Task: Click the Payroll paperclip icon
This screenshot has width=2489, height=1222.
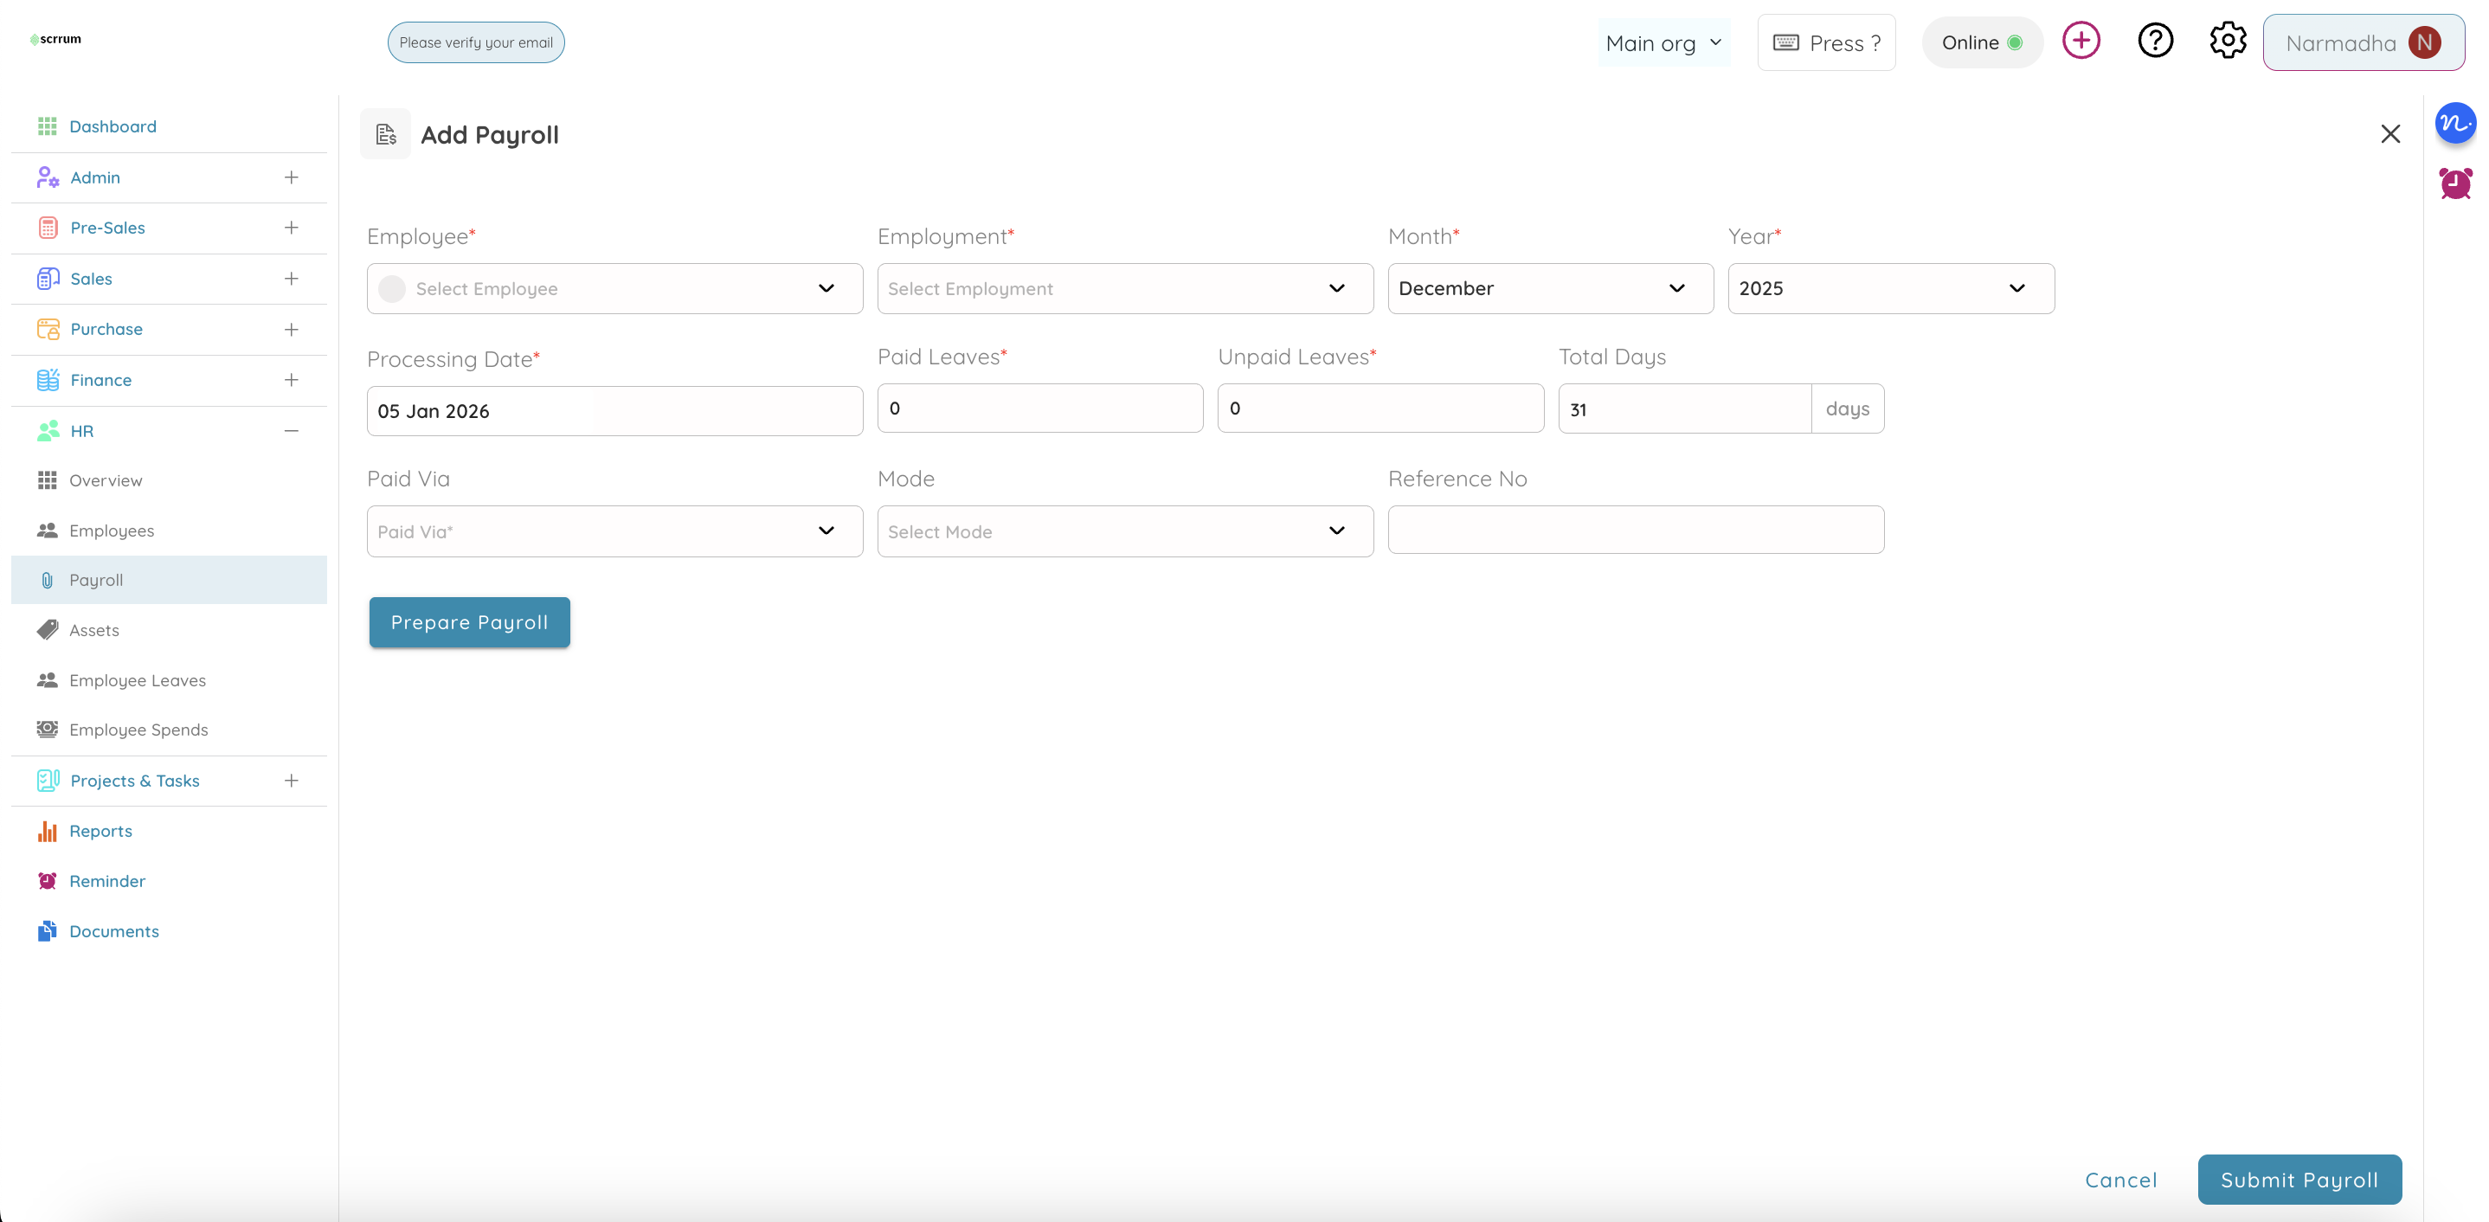Action: (x=48, y=580)
